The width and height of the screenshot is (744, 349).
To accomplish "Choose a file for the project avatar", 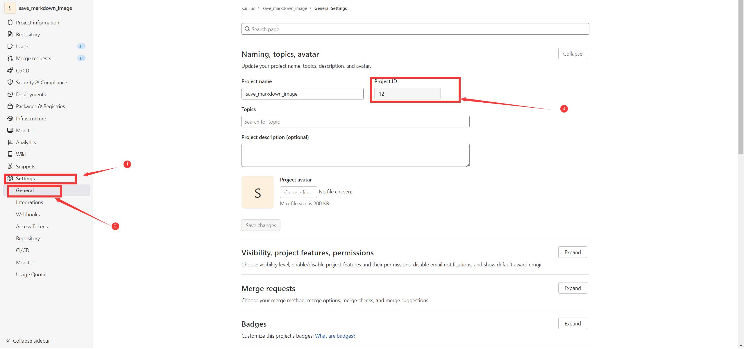I will click(x=298, y=192).
